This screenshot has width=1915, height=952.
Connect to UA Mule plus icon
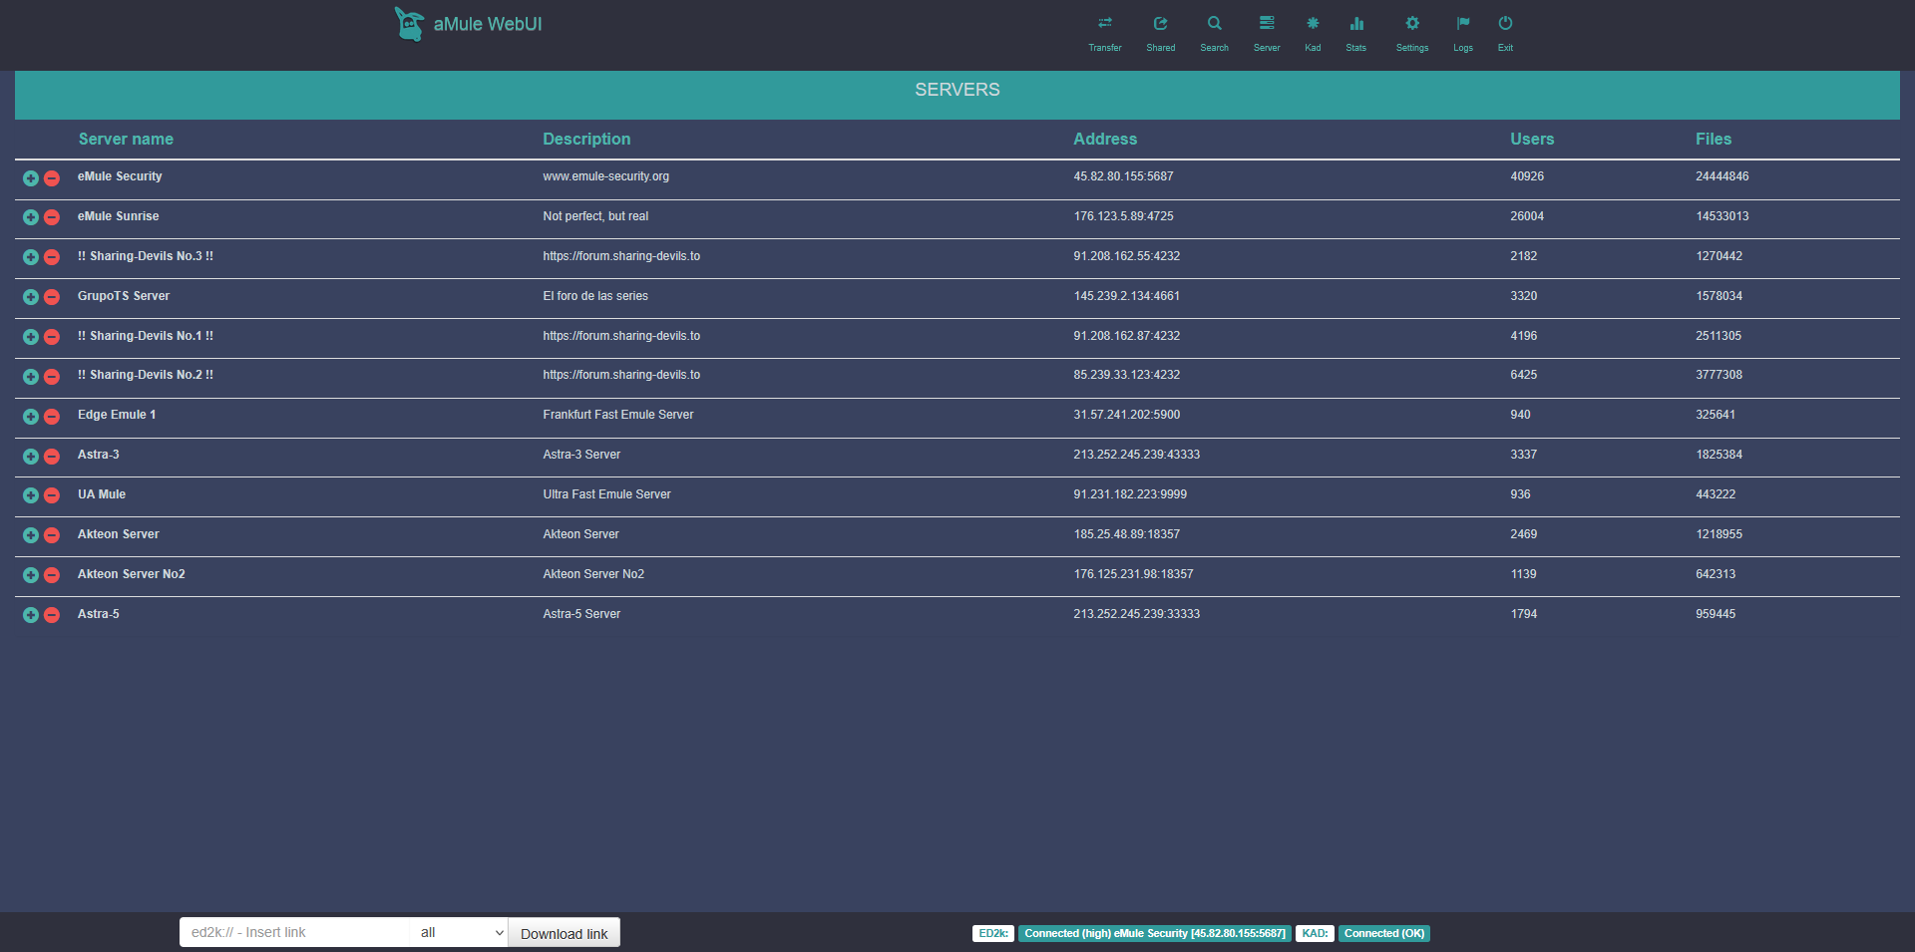31,495
